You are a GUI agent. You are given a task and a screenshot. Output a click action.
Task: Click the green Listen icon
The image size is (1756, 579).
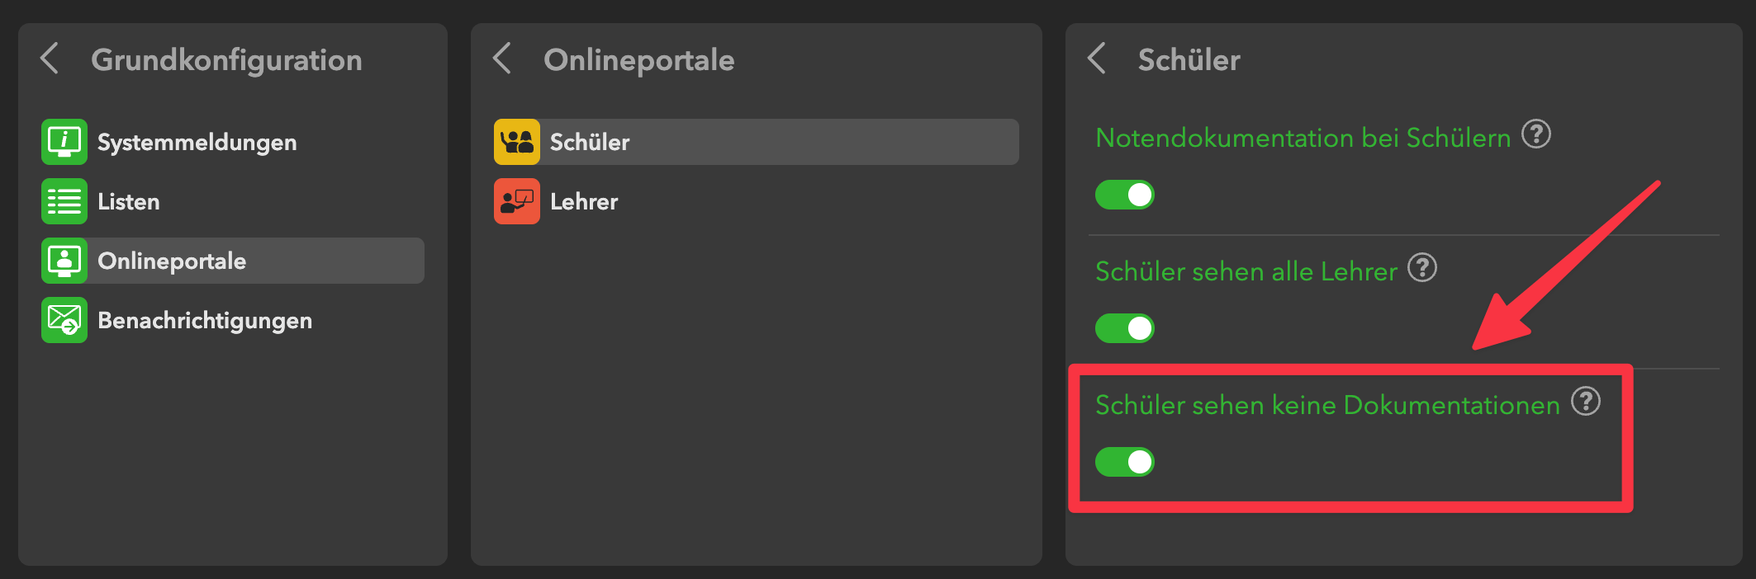64,201
